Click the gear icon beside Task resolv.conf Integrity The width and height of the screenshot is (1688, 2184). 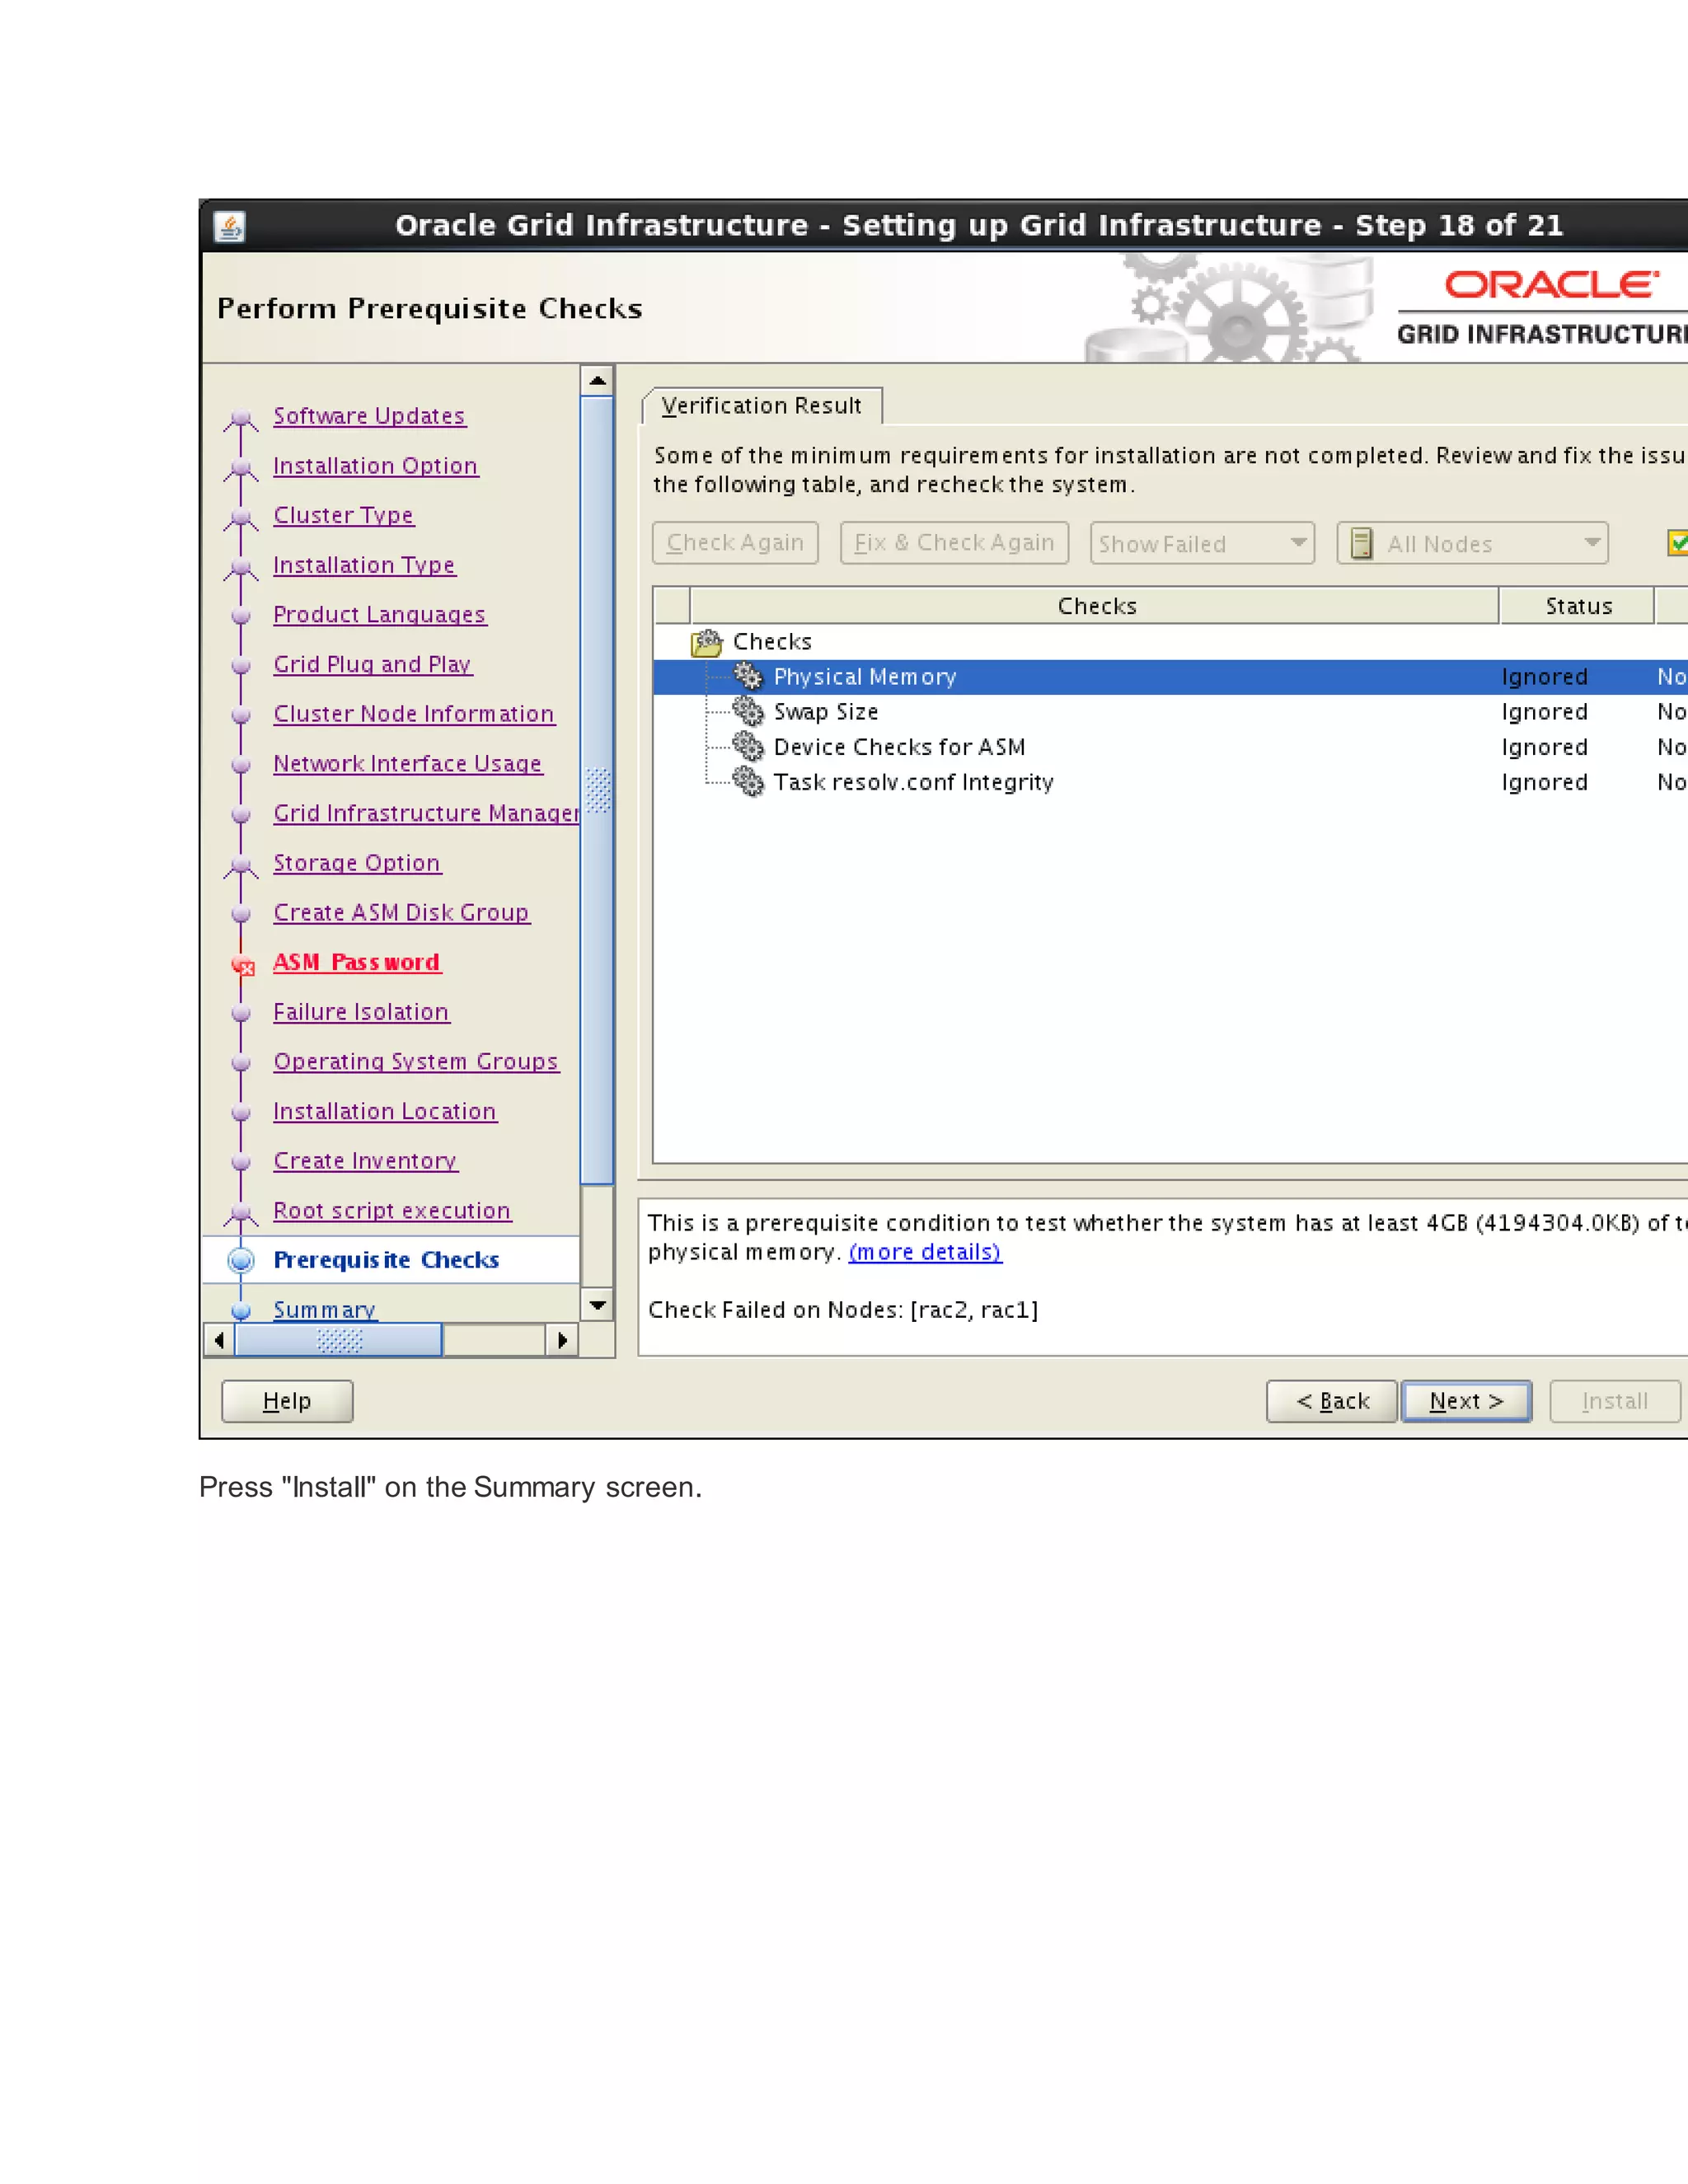748,781
